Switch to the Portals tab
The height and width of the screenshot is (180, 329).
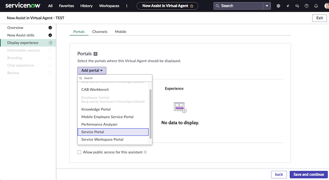[79, 32]
